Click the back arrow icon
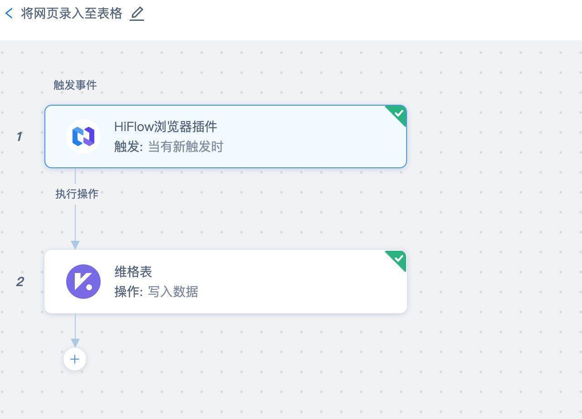 click(x=9, y=13)
